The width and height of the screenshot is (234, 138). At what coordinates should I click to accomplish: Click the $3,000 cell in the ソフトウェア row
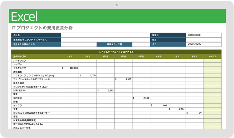pos(88,76)
